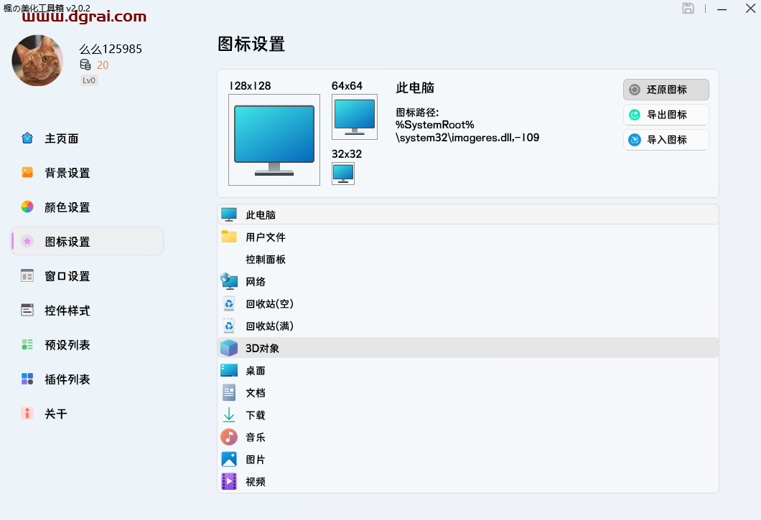The height and width of the screenshot is (520, 761).
Task: Click the 导入图标 import button
Action: 666,140
